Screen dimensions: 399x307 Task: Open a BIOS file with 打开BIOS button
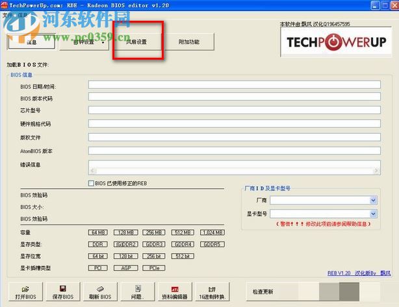coord(25,292)
